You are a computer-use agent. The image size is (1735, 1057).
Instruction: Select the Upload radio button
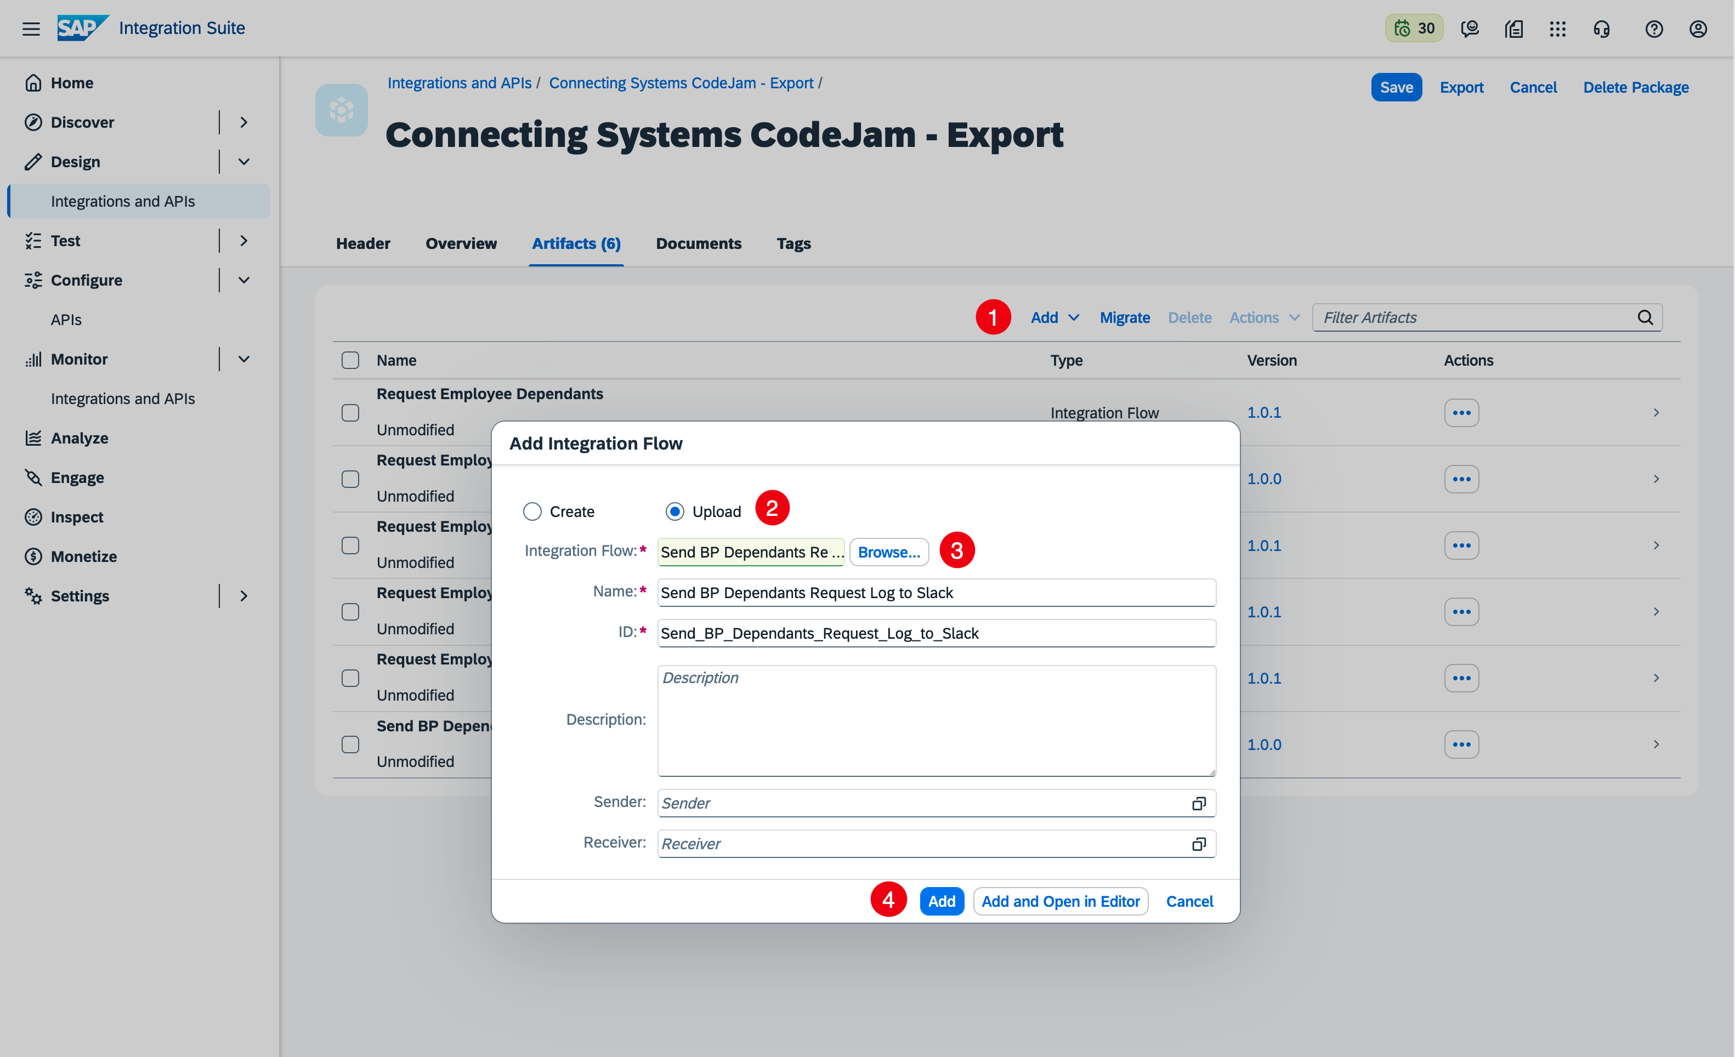(674, 512)
